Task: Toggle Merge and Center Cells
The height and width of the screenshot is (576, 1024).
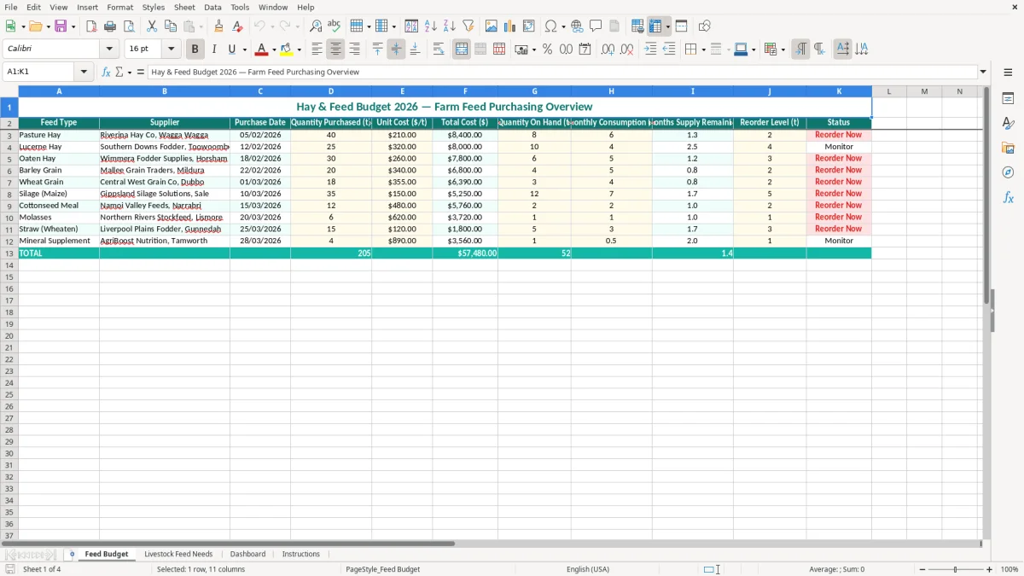Action: tap(462, 49)
